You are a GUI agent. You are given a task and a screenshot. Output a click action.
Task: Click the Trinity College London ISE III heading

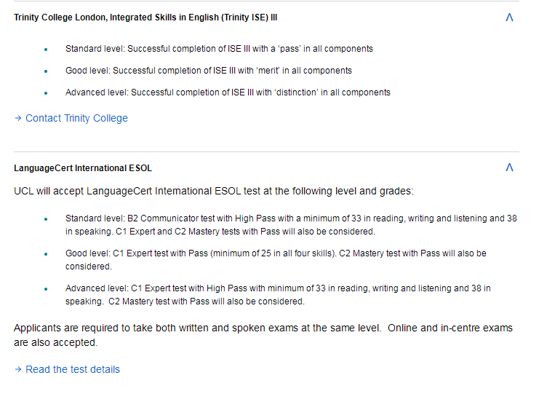145,17
